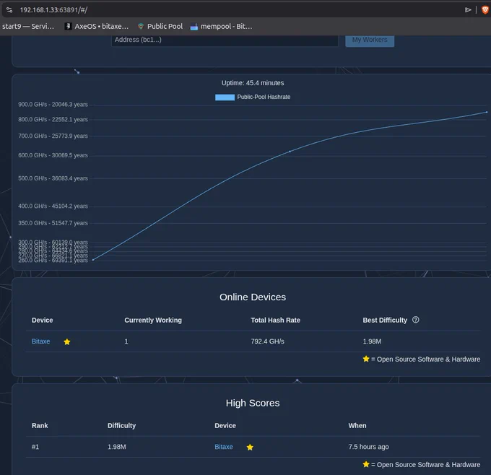
Task: Click the Rank column header
Action: point(40,425)
